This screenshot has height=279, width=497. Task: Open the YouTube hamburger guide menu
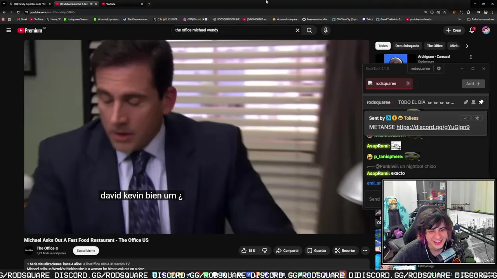pos(9,30)
